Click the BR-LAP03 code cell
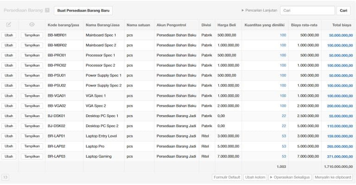The height and width of the screenshot is (185, 356). (56, 156)
